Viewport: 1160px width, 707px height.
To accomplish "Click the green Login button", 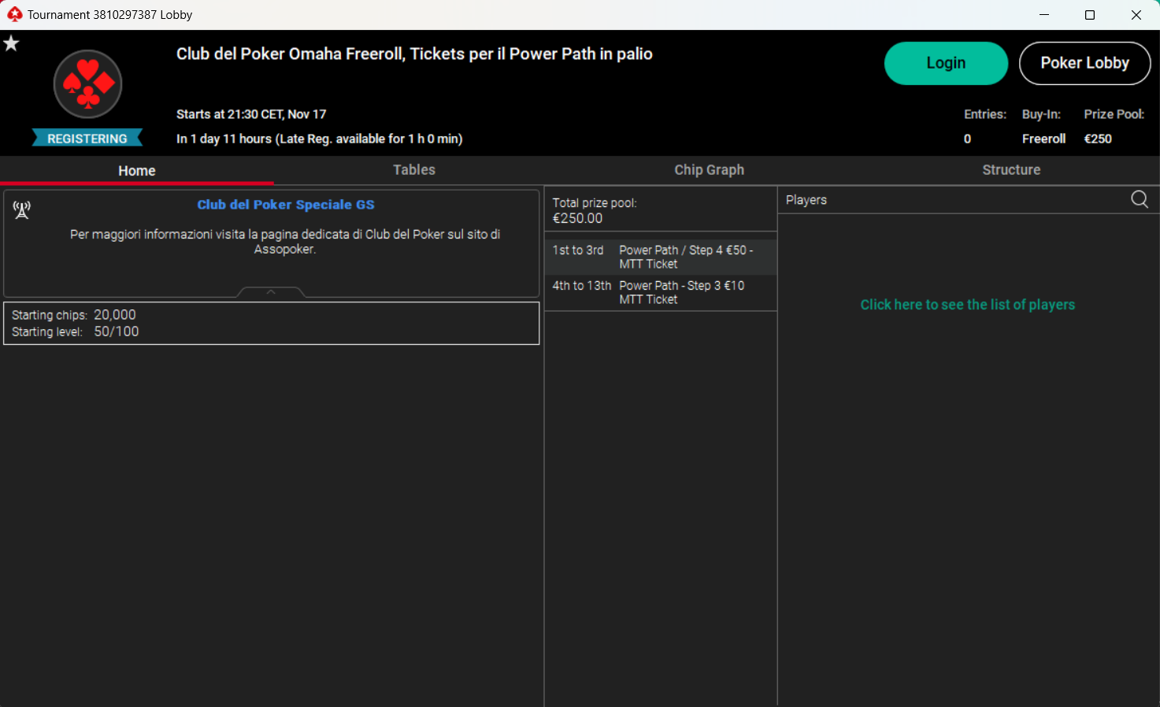I will (x=946, y=63).
